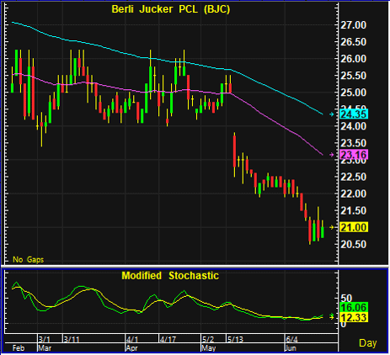
Task: Click the 25.00 price axis label
Action: [353, 93]
